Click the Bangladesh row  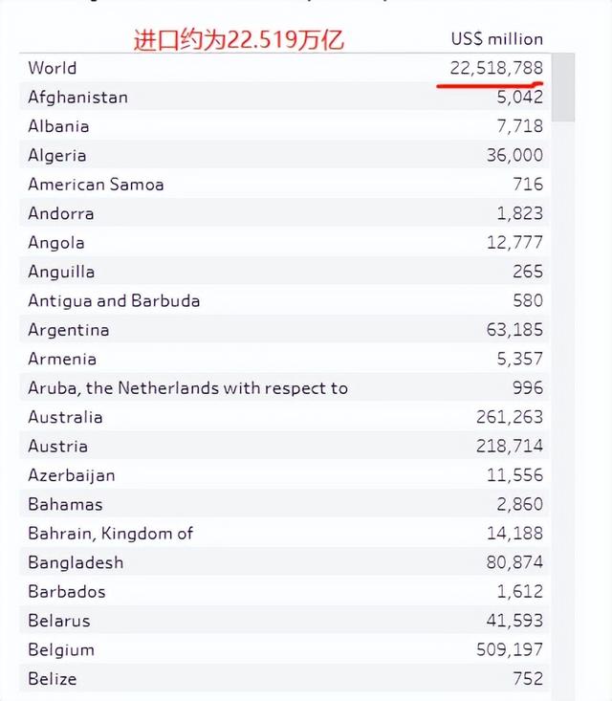(x=76, y=562)
